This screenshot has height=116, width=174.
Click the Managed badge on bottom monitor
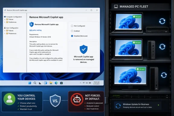pos(140,69)
